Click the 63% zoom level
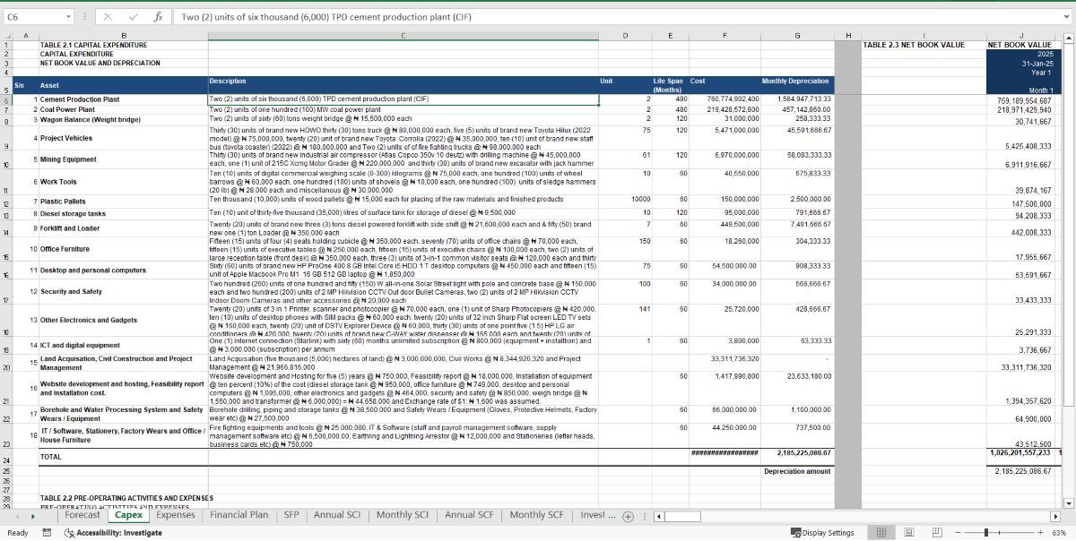Image resolution: width=1076 pixels, height=541 pixels. pos(1059,532)
